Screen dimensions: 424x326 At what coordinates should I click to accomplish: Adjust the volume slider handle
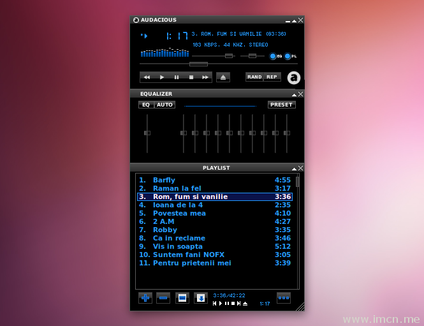point(229,56)
